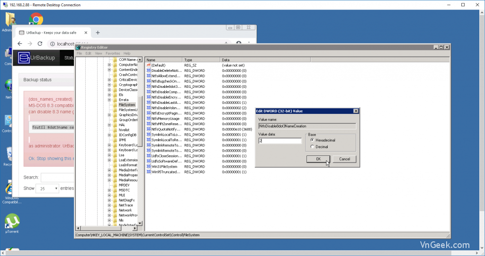485x256 pixels.
Task: Expand the IDConfigDB key
Action: point(109,135)
